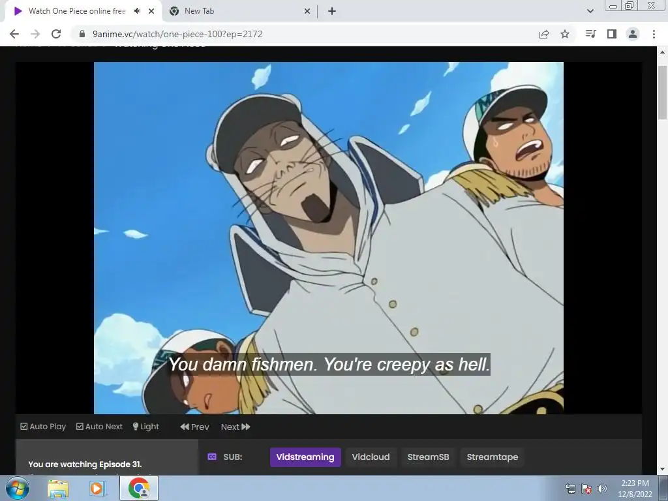Launch Windows Media Player from taskbar
This screenshot has width=668, height=501.
pos(97,489)
